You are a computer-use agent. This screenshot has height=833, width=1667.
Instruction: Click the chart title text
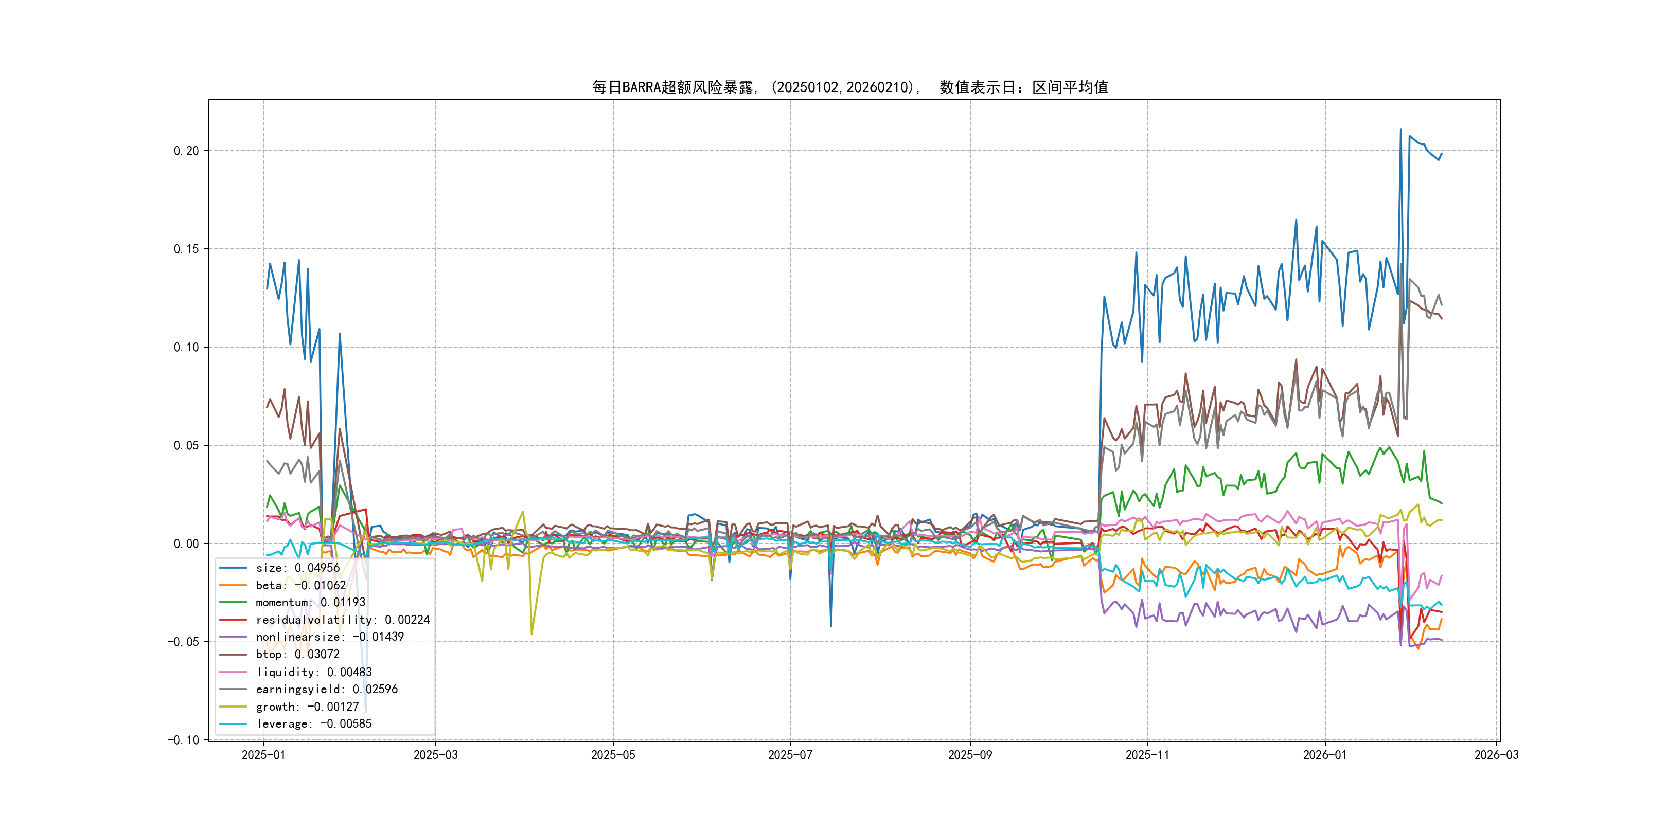click(849, 87)
